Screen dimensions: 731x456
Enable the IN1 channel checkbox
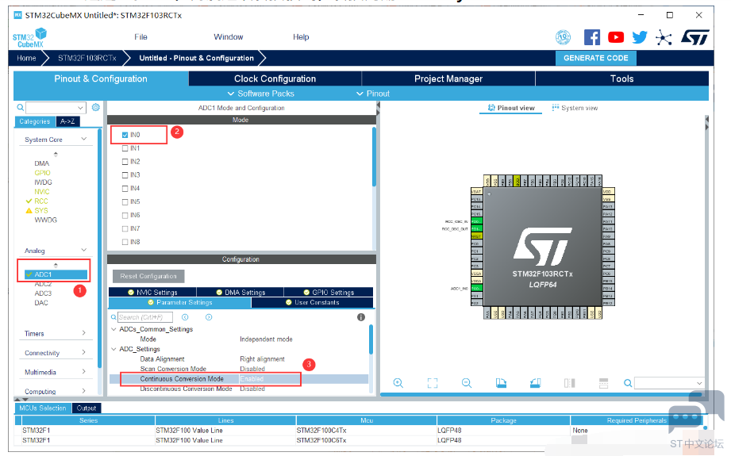(x=125, y=148)
